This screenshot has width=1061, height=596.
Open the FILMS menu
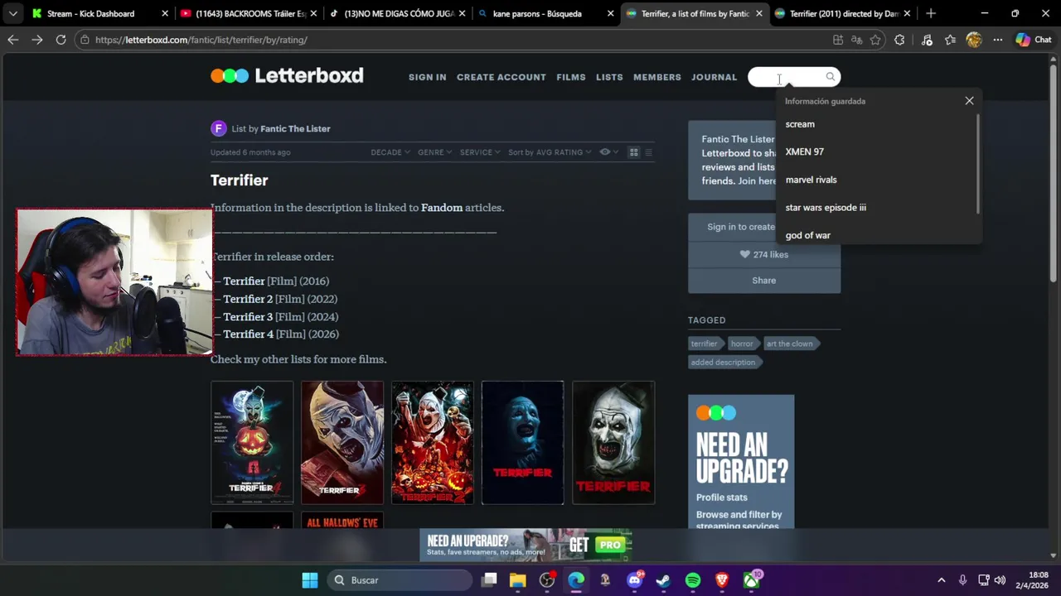point(571,77)
